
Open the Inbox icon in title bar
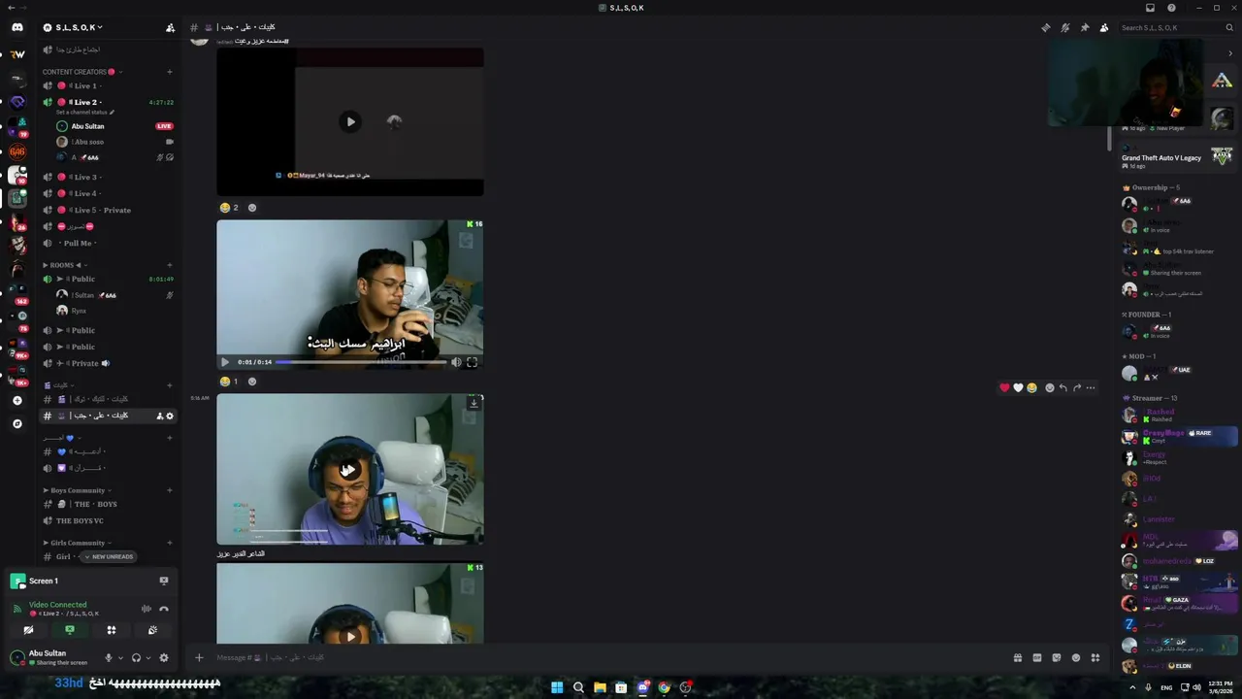click(x=1151, y=8)
